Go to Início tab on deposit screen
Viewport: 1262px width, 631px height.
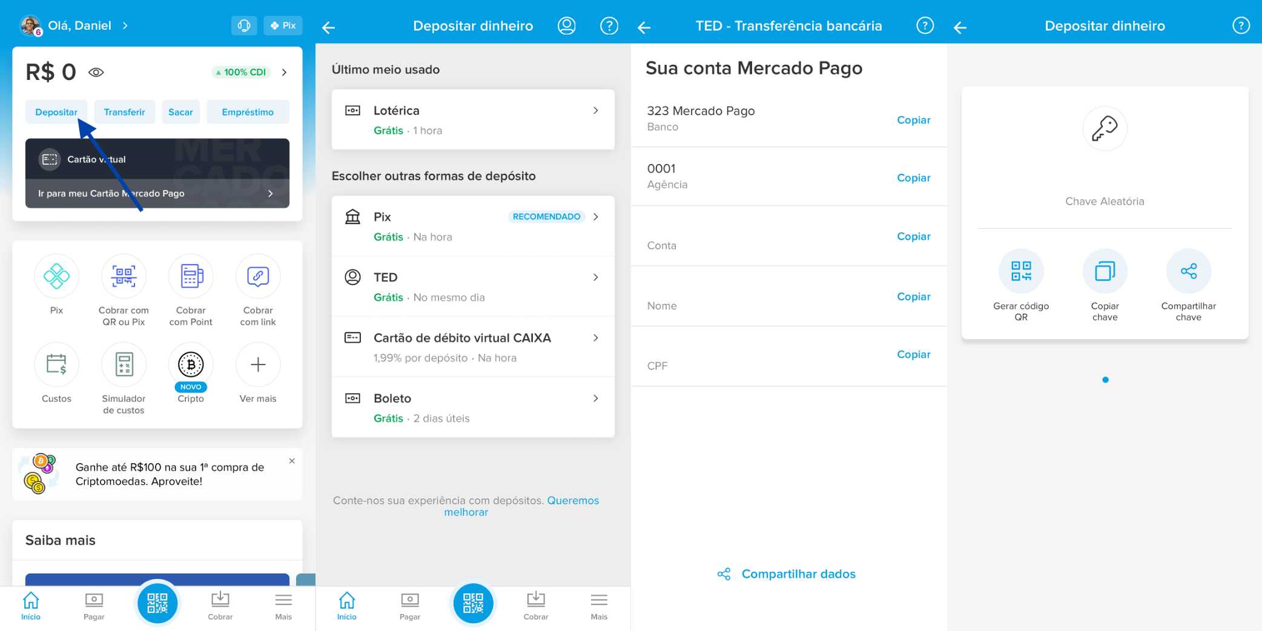(347, 606)
